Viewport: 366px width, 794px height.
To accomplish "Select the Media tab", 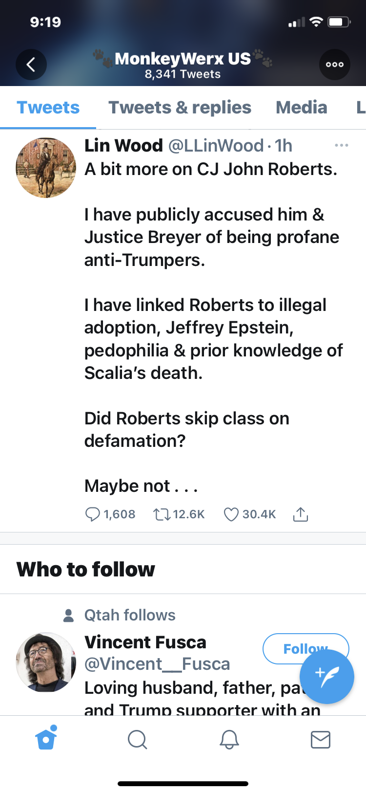I will [301, 108].
